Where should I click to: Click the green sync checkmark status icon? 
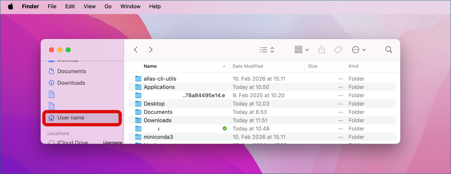pyautogui.click(x=224, y=129)
